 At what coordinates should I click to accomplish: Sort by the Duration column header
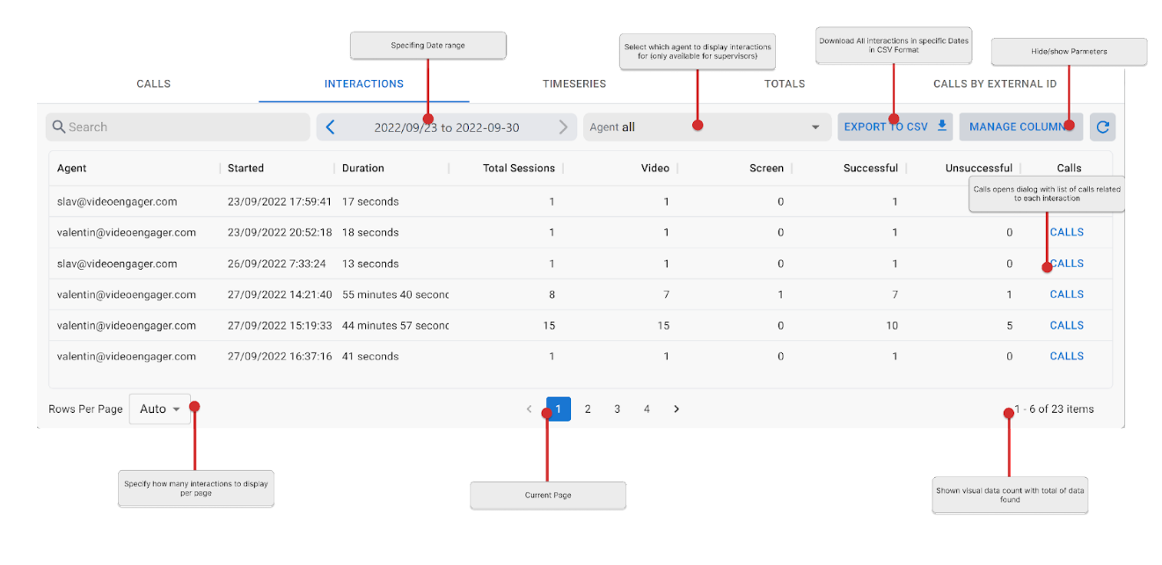coord(363,169)
